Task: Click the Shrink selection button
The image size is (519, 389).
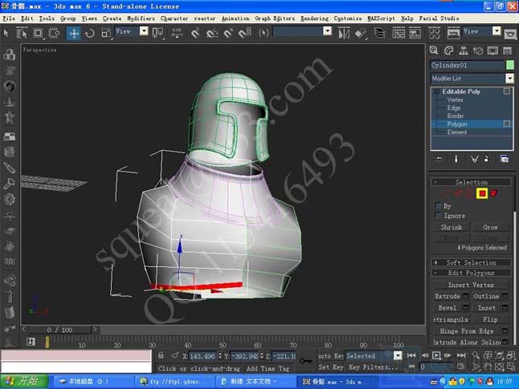Action: [452, 227]
